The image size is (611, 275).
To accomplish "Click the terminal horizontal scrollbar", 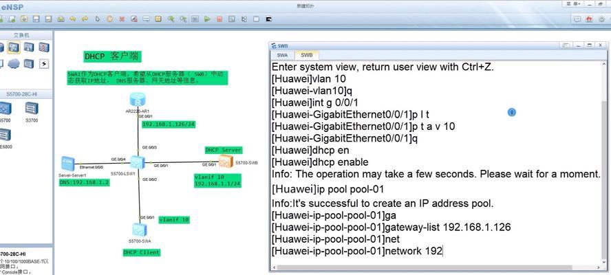I will click(425, 267).
